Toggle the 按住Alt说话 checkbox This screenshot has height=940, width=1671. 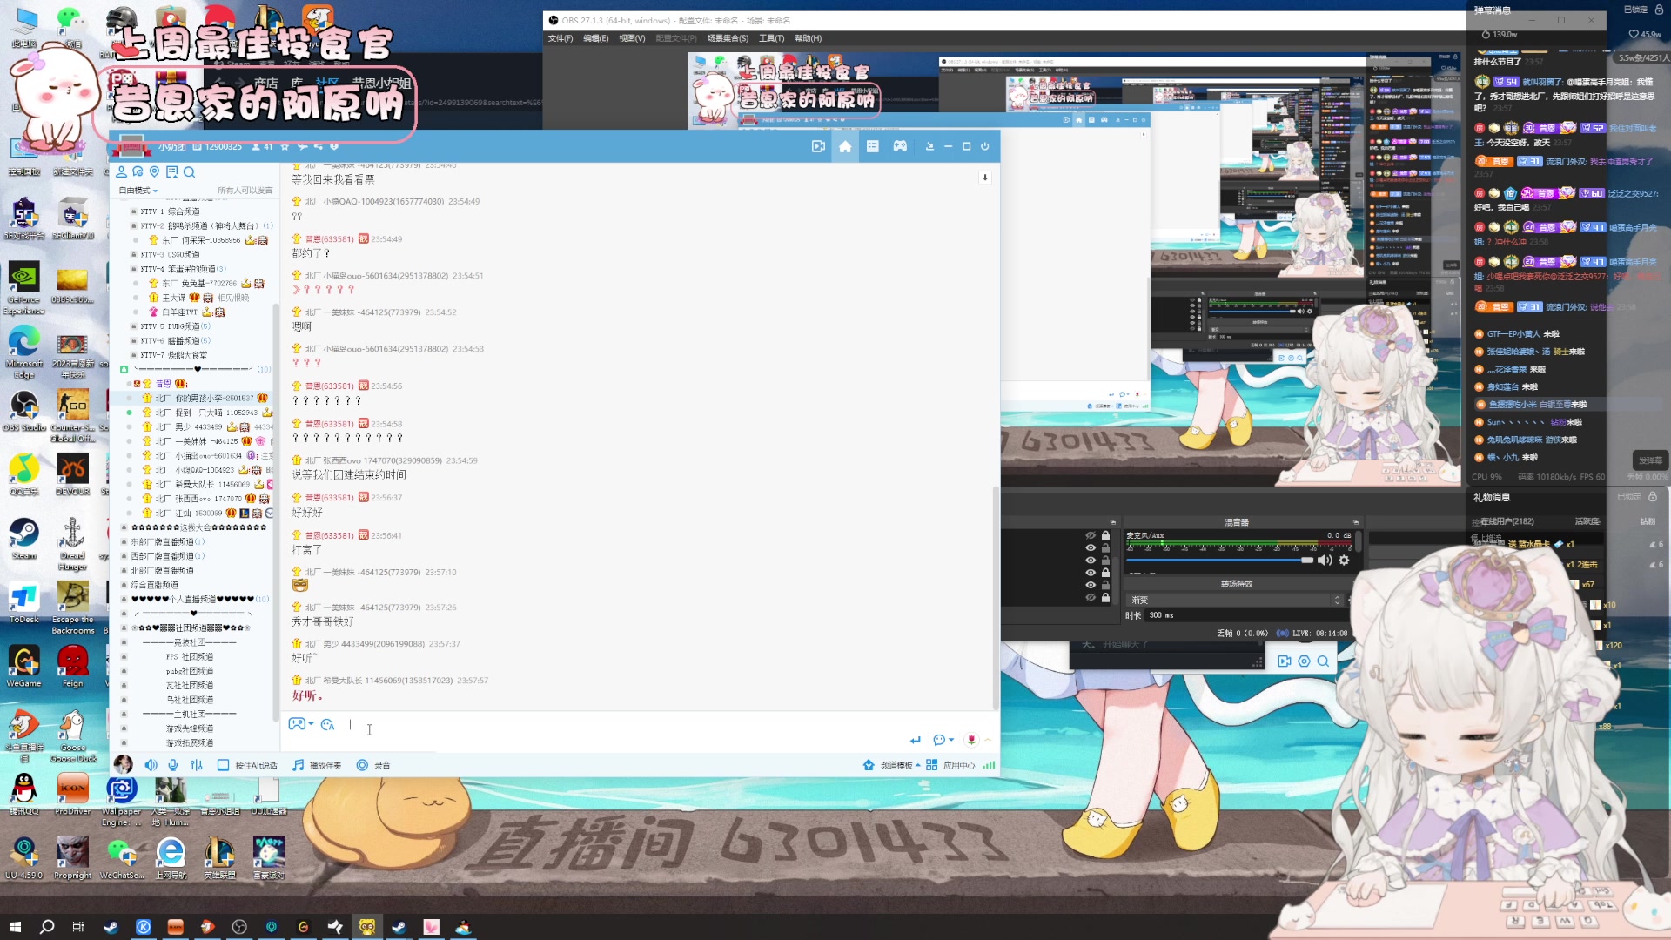(223, 765)
